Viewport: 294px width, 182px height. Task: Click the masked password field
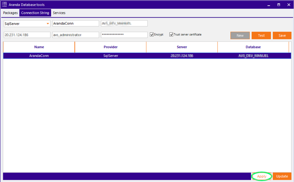124,35
